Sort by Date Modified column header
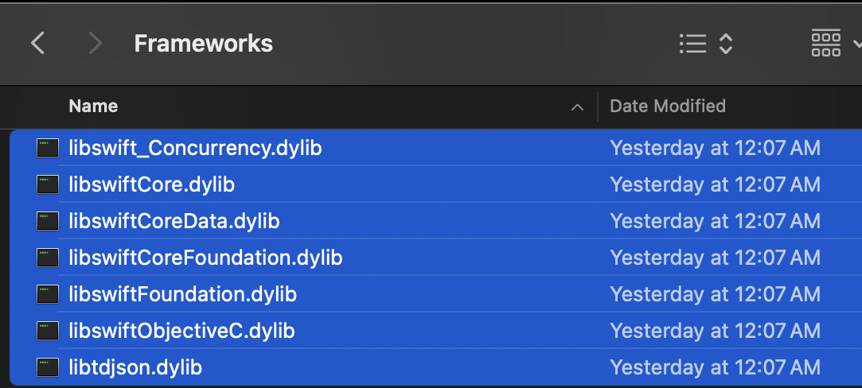This screenshot has width=862, height=388. (x=668, y=106)
